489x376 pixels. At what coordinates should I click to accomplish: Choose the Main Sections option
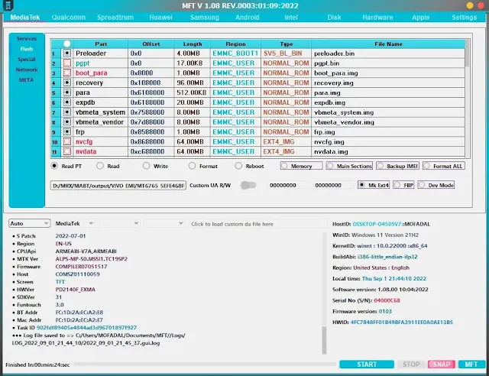point(349,166)
